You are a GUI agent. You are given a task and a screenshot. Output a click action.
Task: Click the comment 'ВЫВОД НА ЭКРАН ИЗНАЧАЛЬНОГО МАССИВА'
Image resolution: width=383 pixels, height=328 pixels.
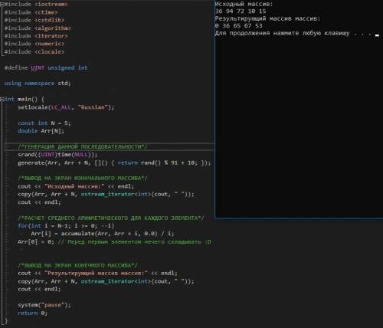tap(83, 179)
